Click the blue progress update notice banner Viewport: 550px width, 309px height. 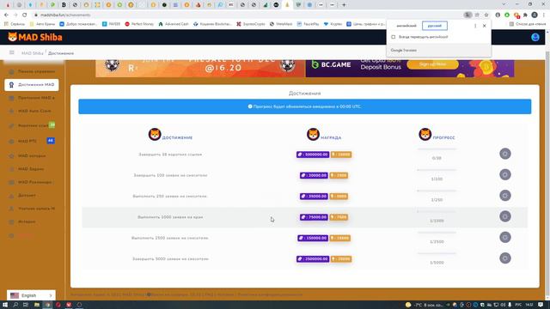(x=305, y=106)
